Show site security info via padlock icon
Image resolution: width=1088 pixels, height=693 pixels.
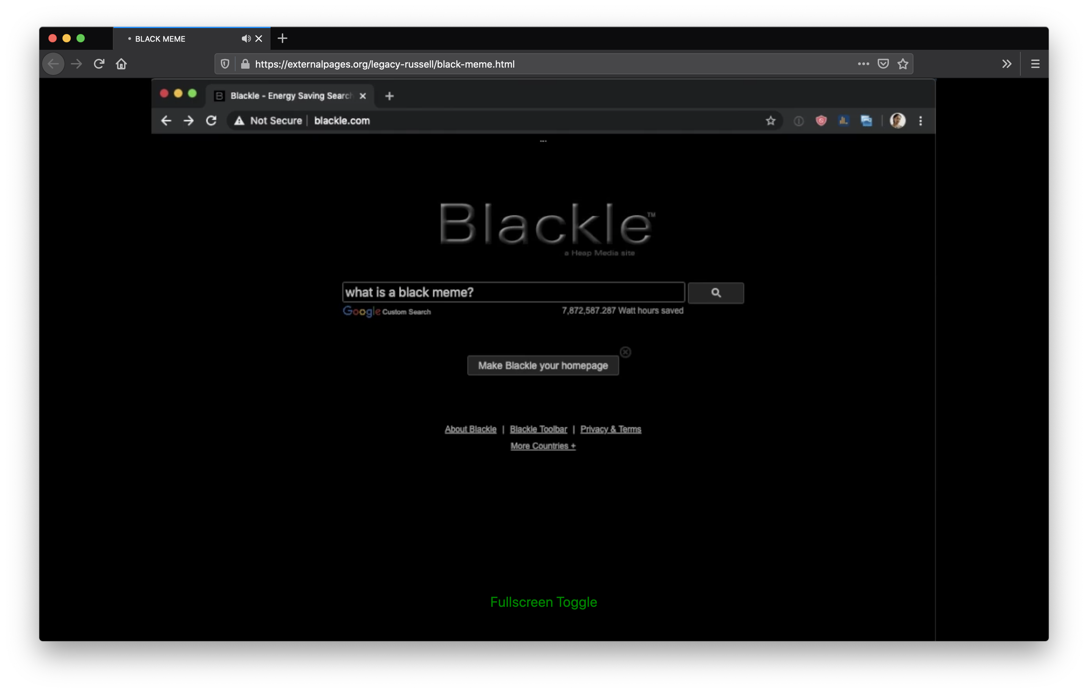[x=245, y=64]
